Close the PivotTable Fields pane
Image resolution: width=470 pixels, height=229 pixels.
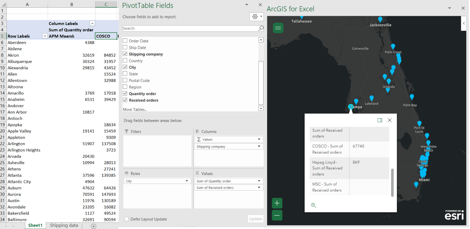click(260, 5)
